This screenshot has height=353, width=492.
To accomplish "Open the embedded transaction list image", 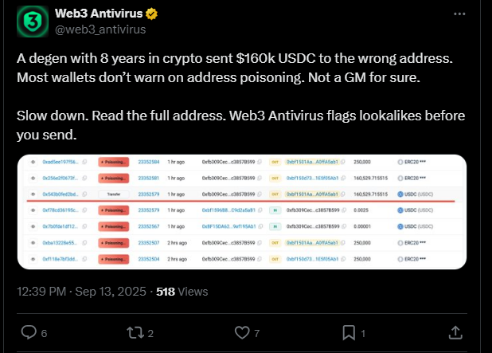I will 240,211.
